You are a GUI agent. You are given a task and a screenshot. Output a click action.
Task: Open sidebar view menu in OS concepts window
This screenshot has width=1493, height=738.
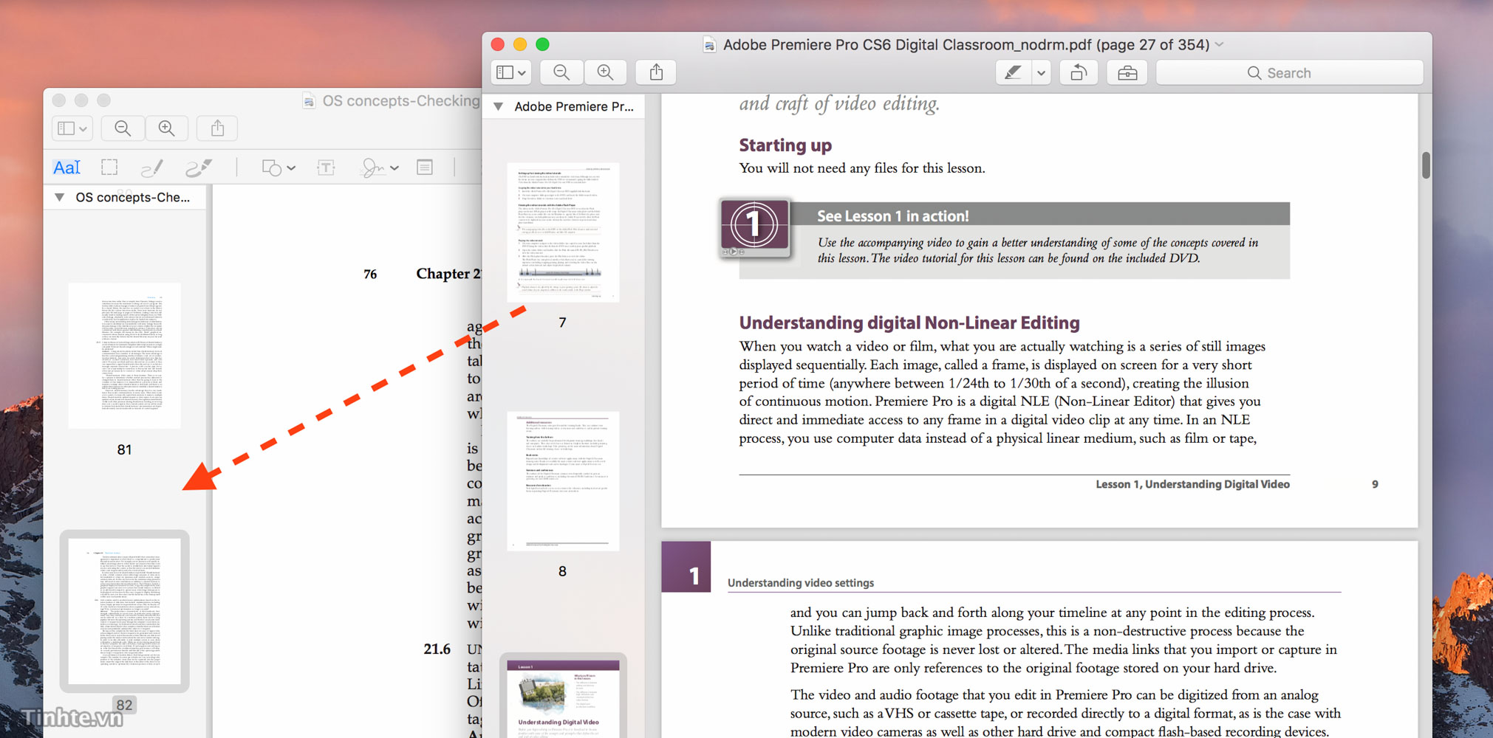click(72, 128)
